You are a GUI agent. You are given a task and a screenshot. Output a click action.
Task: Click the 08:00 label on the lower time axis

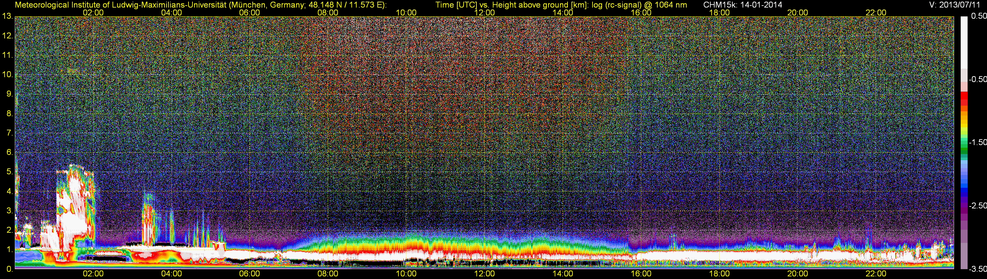click(x=328, y=274)
